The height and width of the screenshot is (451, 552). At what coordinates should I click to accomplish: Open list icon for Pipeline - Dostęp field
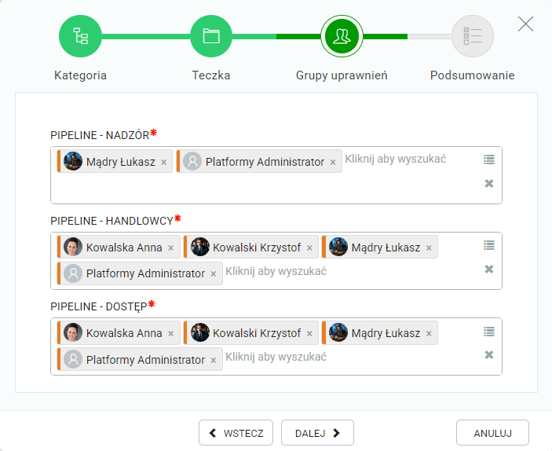tap(489, 332)
